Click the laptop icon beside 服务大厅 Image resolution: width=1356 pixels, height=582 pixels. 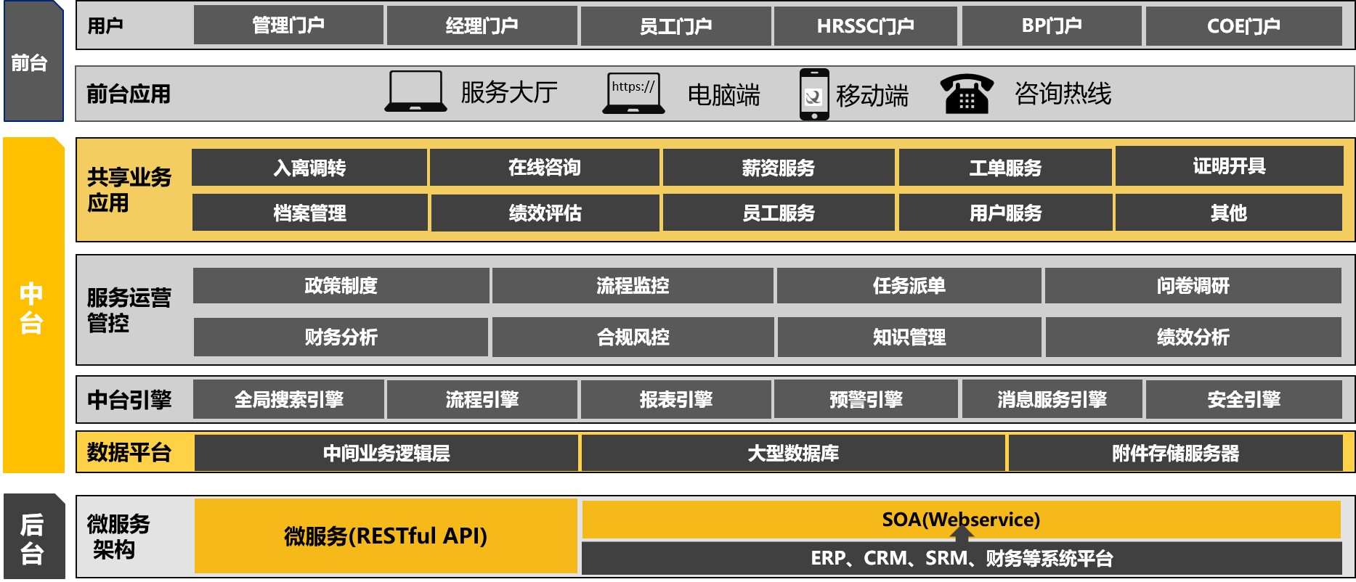[415, 91]
